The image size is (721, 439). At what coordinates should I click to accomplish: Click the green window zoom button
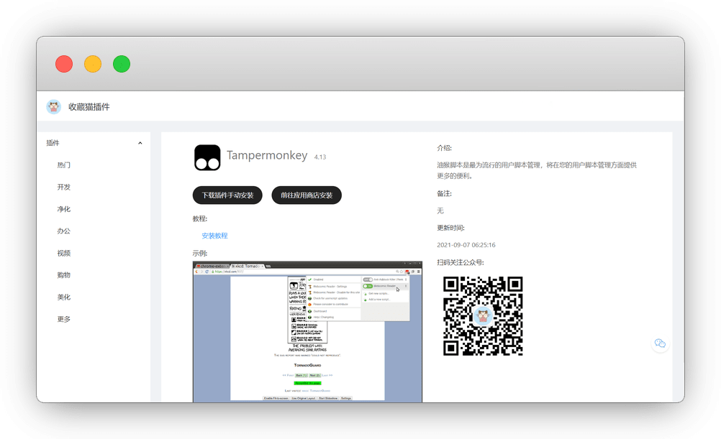coord(122,64)
